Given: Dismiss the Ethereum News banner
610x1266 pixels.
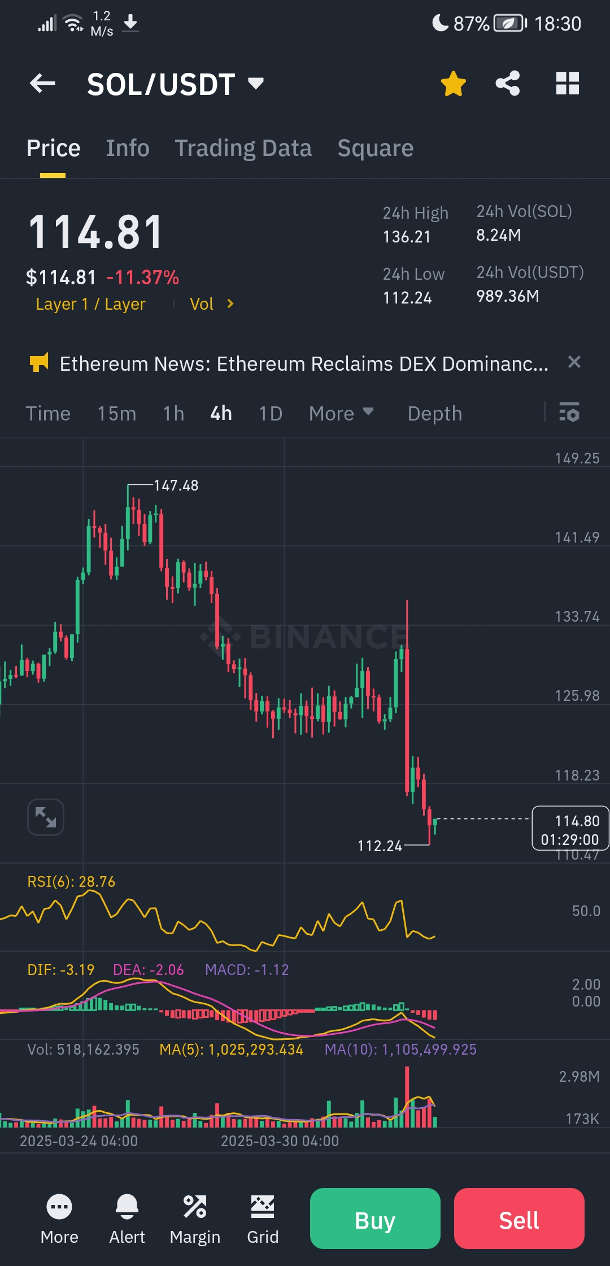Looking at the screenshot, I should pyautogui.click(x=574, y=362).
